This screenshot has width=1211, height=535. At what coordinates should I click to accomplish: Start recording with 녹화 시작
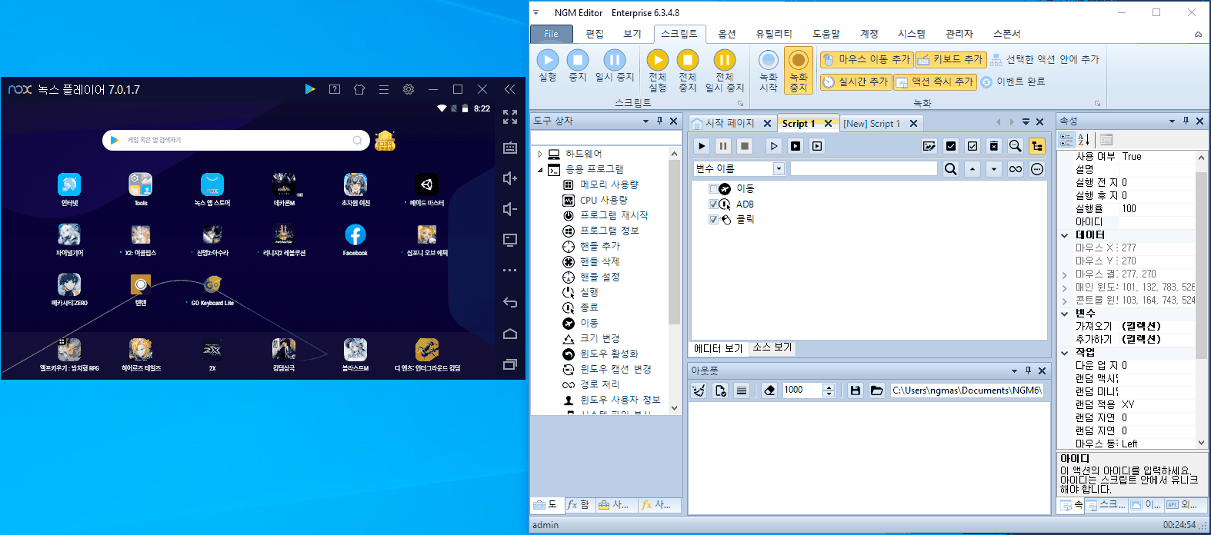coord(768,71)
